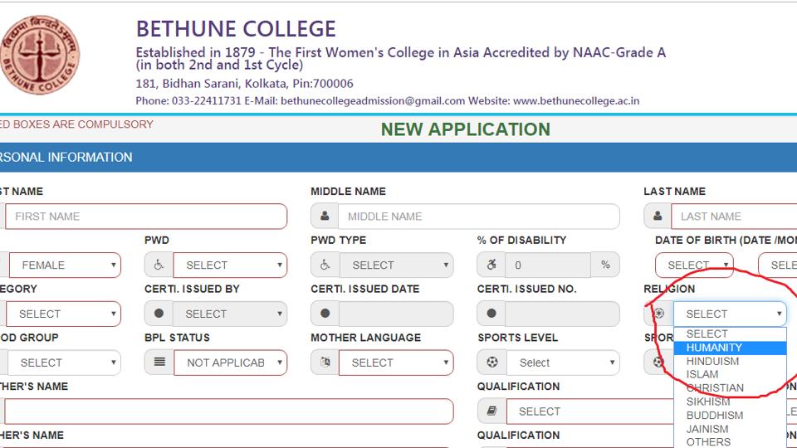Open the Mother Language dropdown
This screenshot has width=797, height=448.
pyautogui.click(x=396, y=363)
